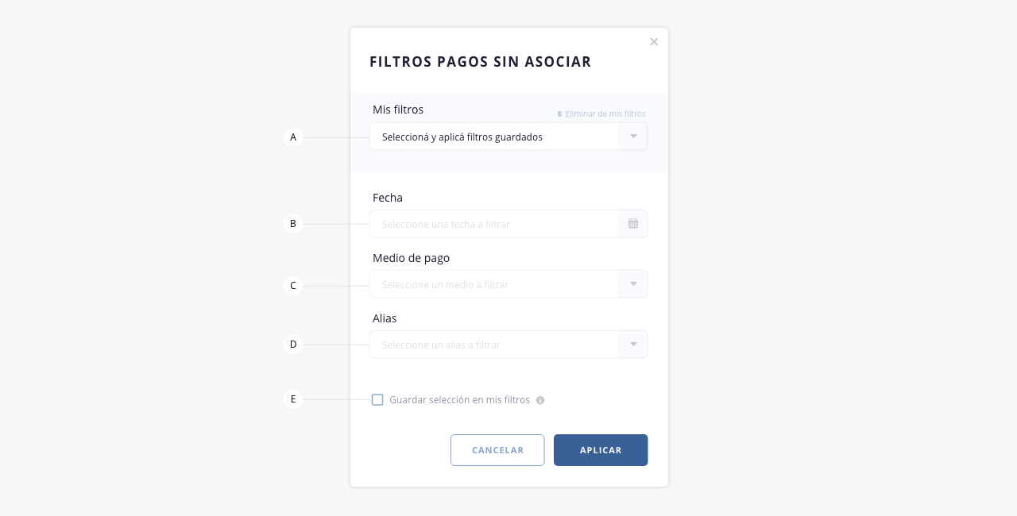This screenshot has width=1017, height=516.
Task: Expand the Mis filtros dropdown arrow
Action: click(633, 137)
